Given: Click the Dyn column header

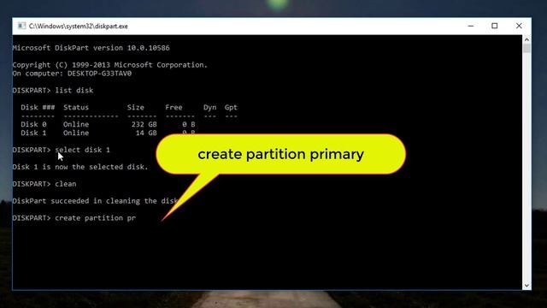Looking at the screenshot, I should click(210, 107).
